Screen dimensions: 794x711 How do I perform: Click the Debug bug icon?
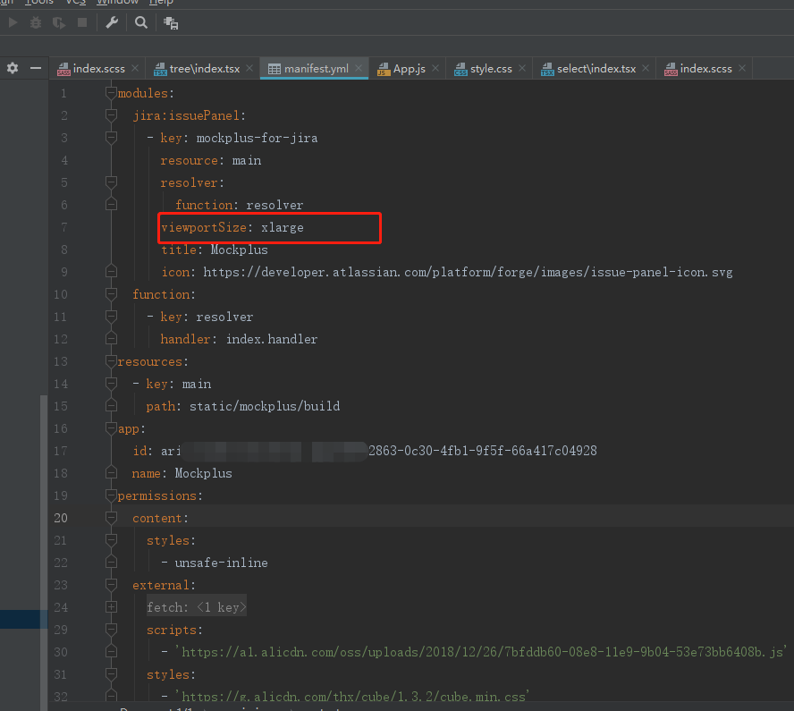pos(36,22)
